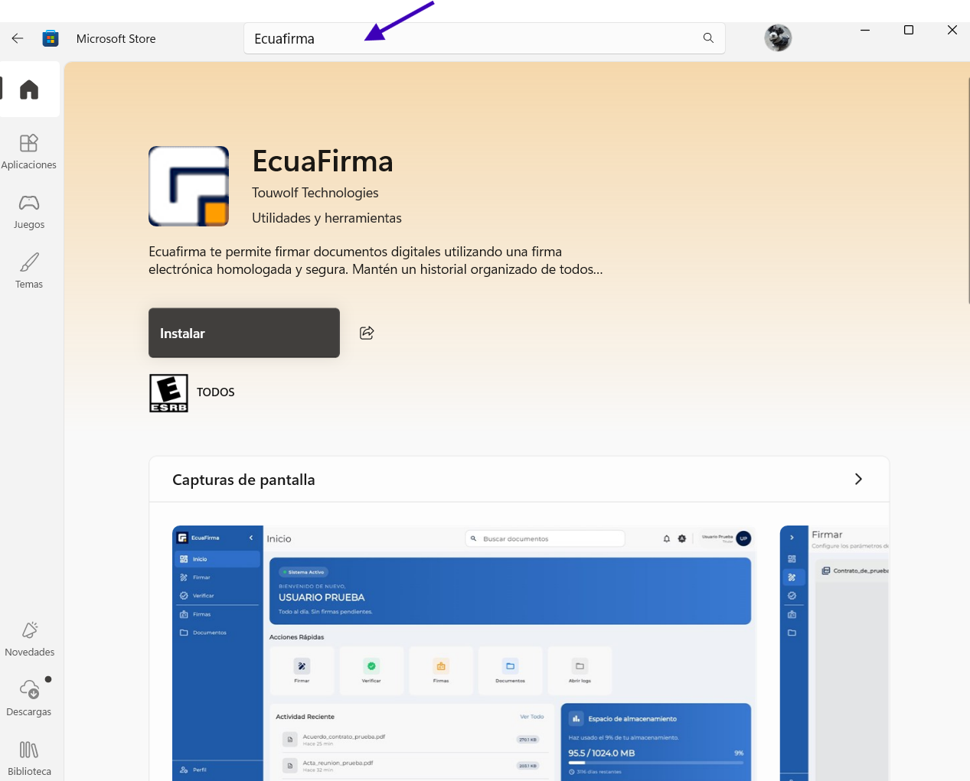Click the ESRB rating badge
Viewport: 970px width, 781px height.
168,393
